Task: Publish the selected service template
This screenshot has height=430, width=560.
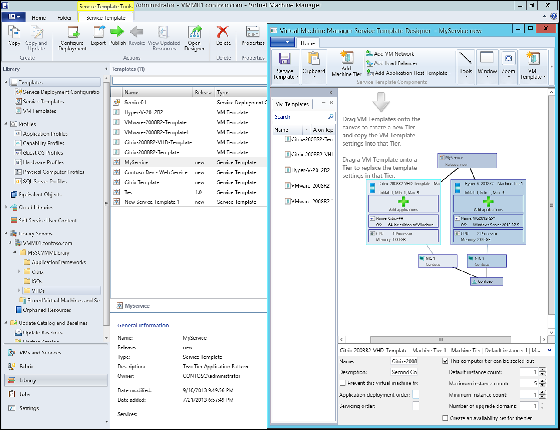Action: click(x=117, y=37)
